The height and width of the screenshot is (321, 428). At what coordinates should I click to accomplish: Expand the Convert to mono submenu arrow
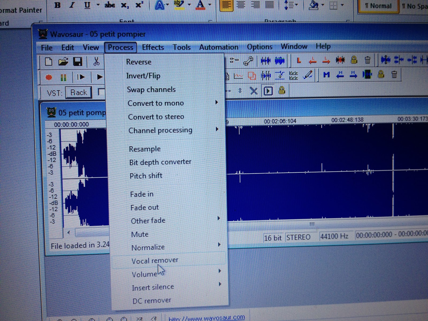(217, 102)
